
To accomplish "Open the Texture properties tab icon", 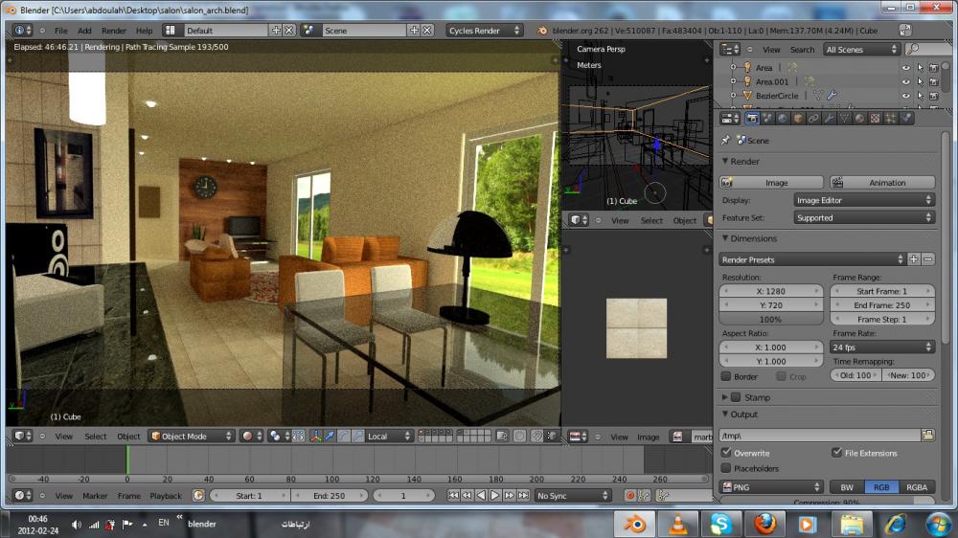I will (x=875, y=119).
